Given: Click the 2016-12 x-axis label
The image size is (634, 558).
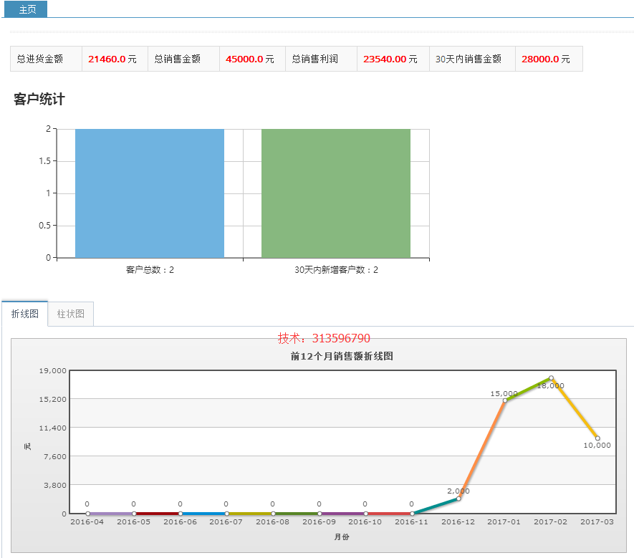Looking at the screenshot, I should 458,522.
